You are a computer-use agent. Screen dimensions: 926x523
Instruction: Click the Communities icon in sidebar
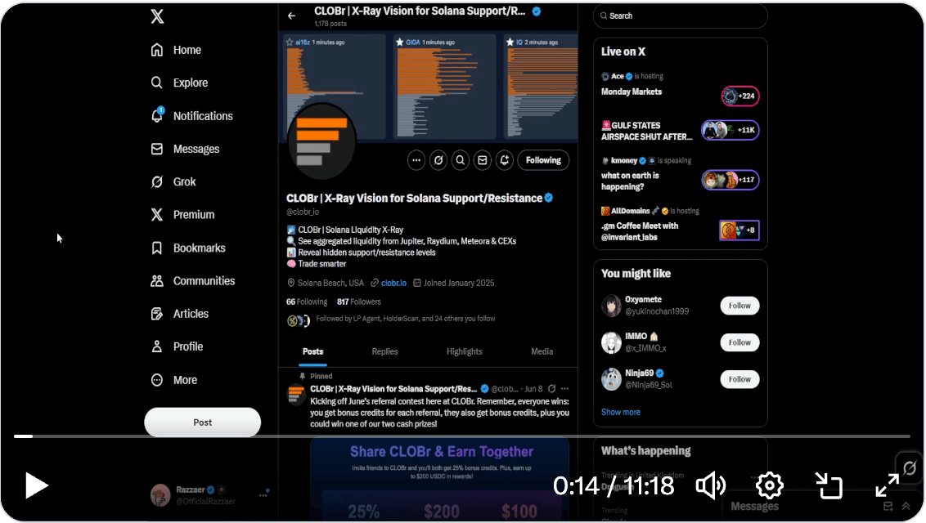click(x=156, y=281)
